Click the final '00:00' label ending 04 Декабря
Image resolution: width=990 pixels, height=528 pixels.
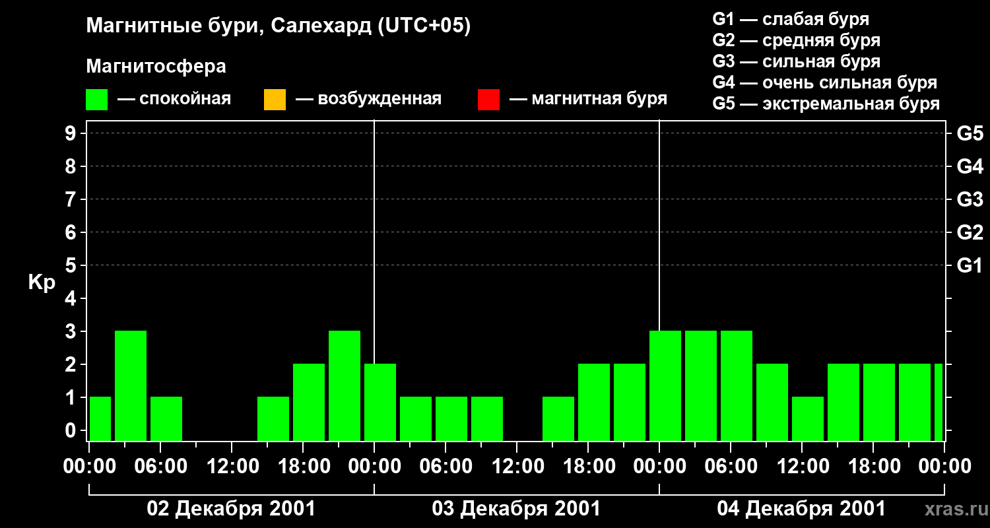944,467
